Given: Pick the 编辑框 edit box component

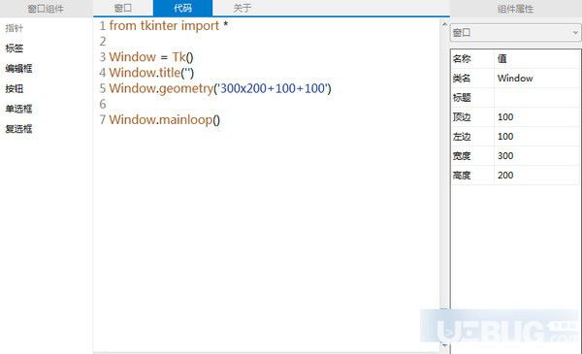Looking at the screenshot, I should point(18,68).
